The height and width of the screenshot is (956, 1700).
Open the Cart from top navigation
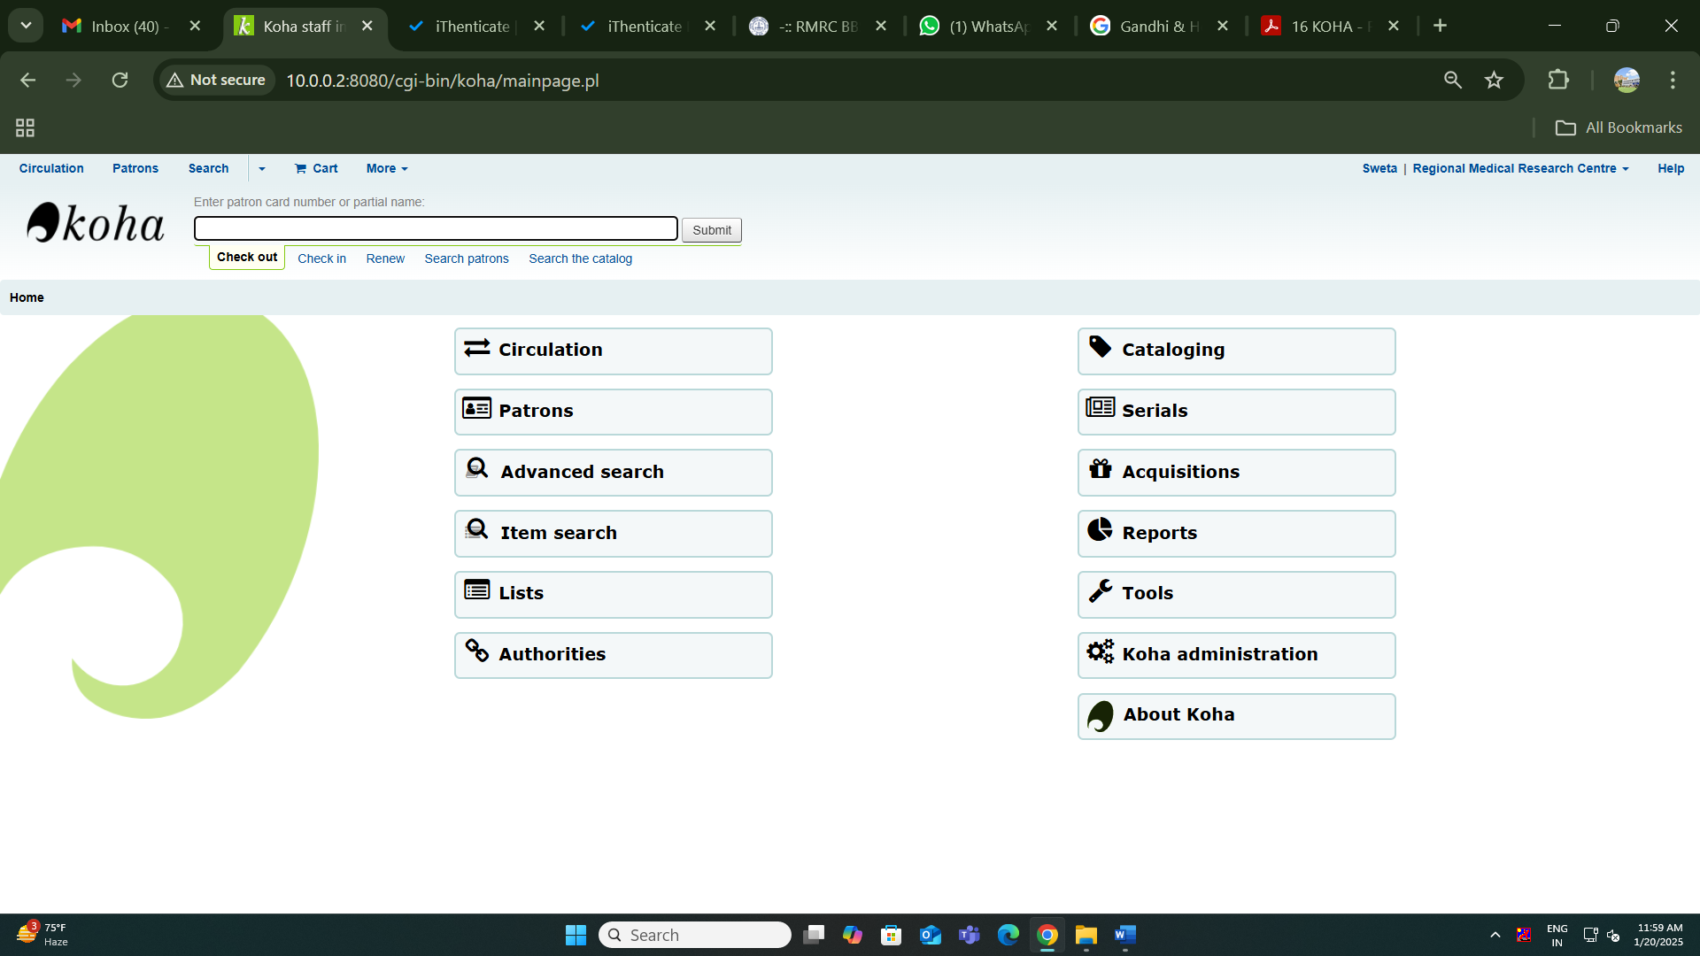click(317, 168)
